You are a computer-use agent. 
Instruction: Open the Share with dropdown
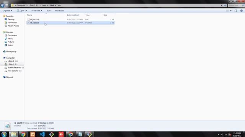click(37, 11)
